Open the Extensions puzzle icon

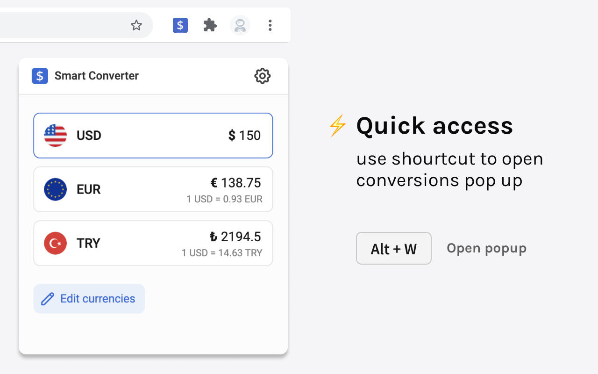point(210,25)
